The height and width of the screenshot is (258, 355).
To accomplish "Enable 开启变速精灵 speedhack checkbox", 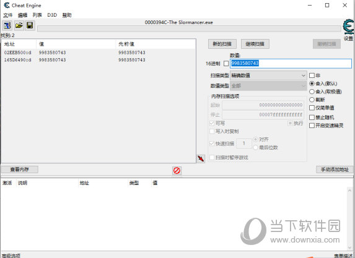I will [x=312, y=126].
